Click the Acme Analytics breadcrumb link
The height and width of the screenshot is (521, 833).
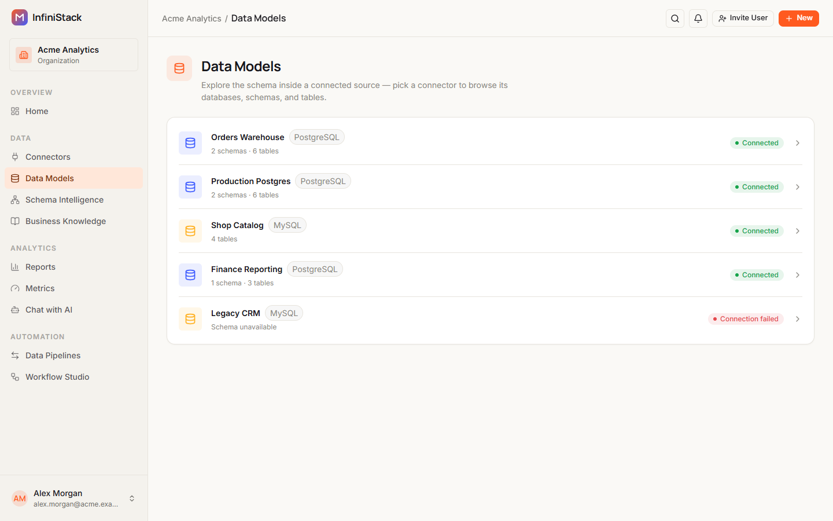(x=191, y=19)
